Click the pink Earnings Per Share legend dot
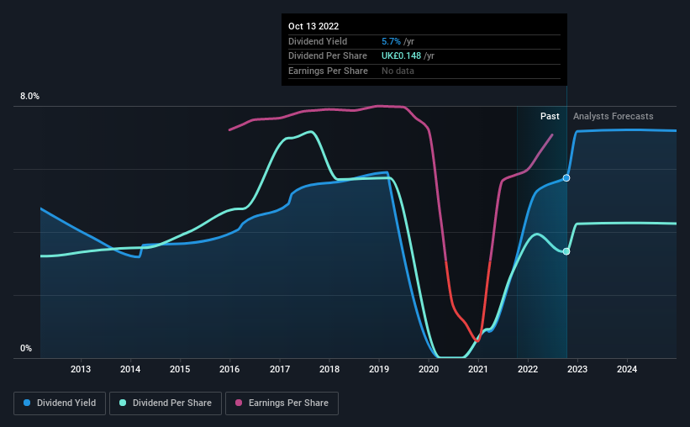 tap(239, 403)
